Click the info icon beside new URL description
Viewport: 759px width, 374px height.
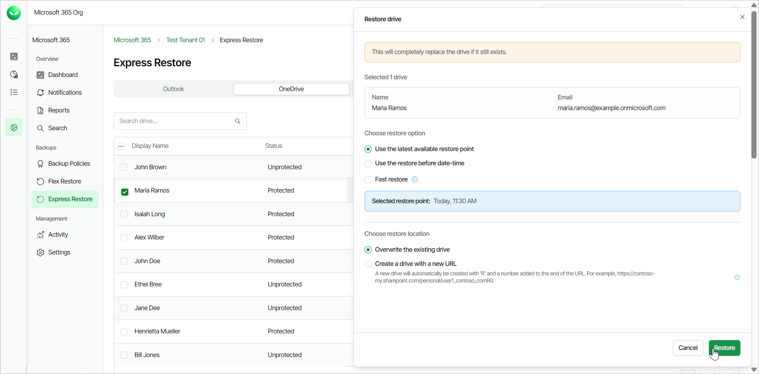coord(737,277)
